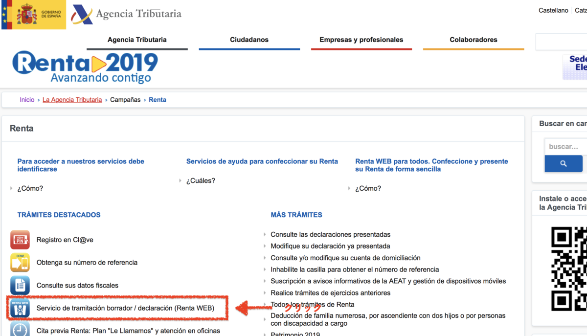
Task: Open the Agencia Tributaria menu tab
Action: click(x=137, y=40)
